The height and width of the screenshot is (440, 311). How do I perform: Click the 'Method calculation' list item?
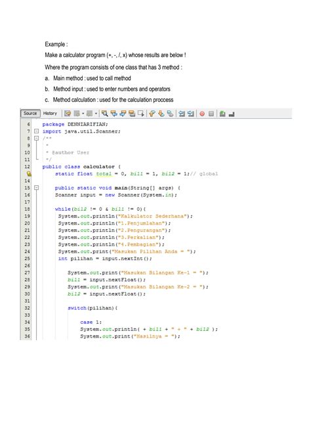click(109, 100)
